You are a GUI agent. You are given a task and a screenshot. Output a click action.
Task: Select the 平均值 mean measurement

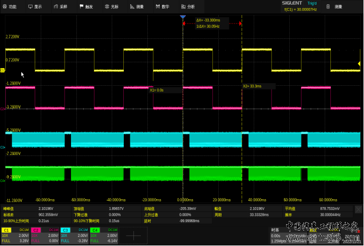318,209
